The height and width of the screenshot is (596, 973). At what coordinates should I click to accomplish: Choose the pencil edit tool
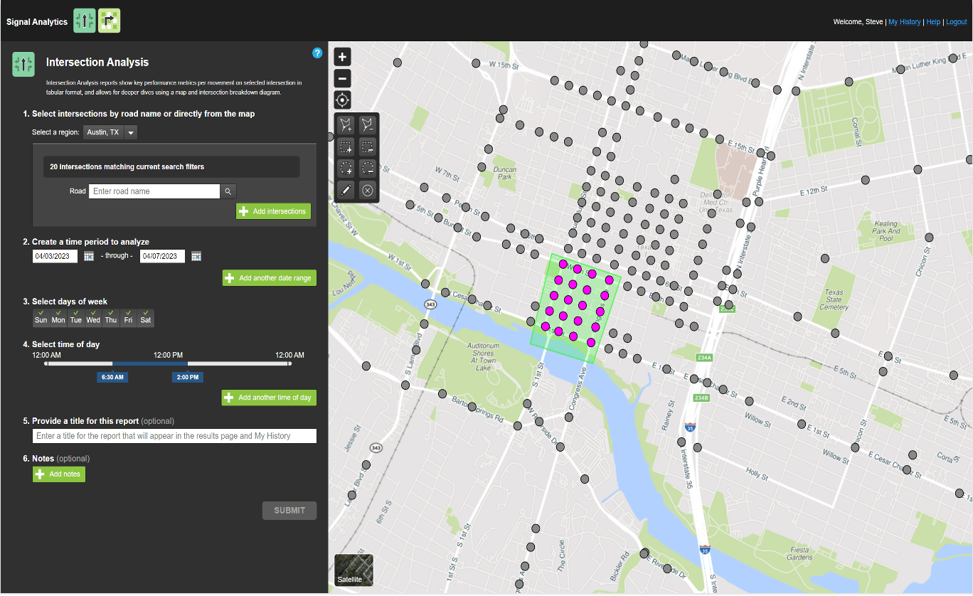[x=346, y=190]
